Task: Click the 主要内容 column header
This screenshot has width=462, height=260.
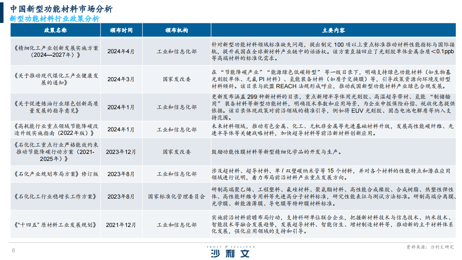Action: click(335, 29)
